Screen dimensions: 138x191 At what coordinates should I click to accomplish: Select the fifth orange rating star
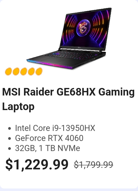(x=39, y=72)
